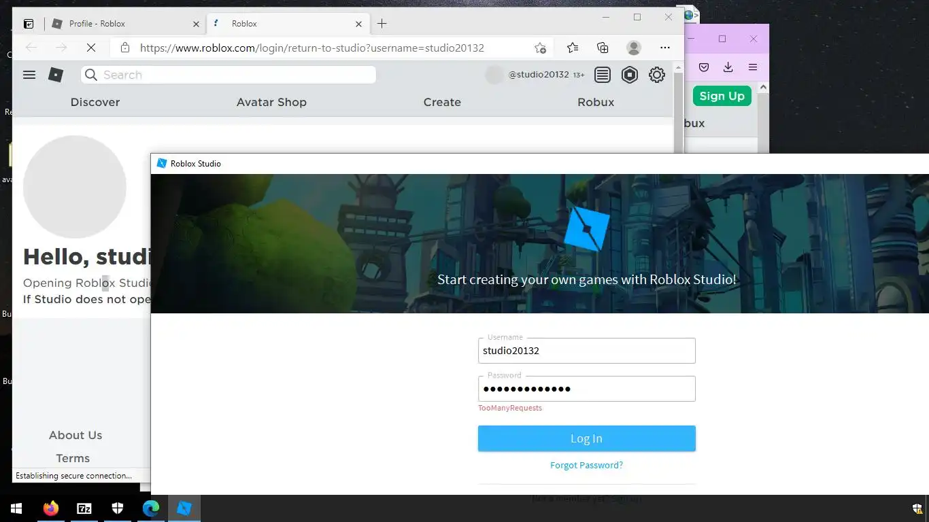Click the Edge tab actions menu icon

[x=29, y=24]
